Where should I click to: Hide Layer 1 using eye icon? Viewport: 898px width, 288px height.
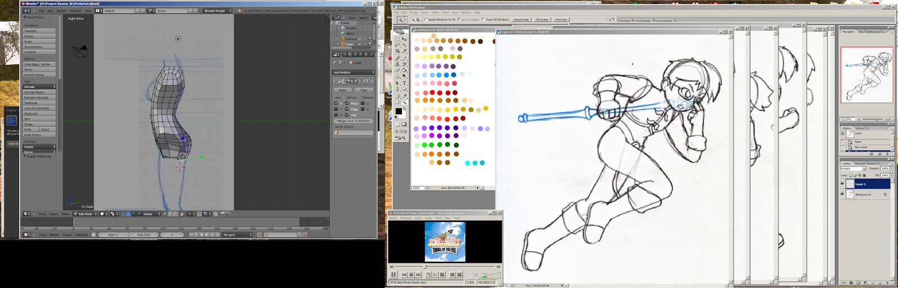click(842, 184)
